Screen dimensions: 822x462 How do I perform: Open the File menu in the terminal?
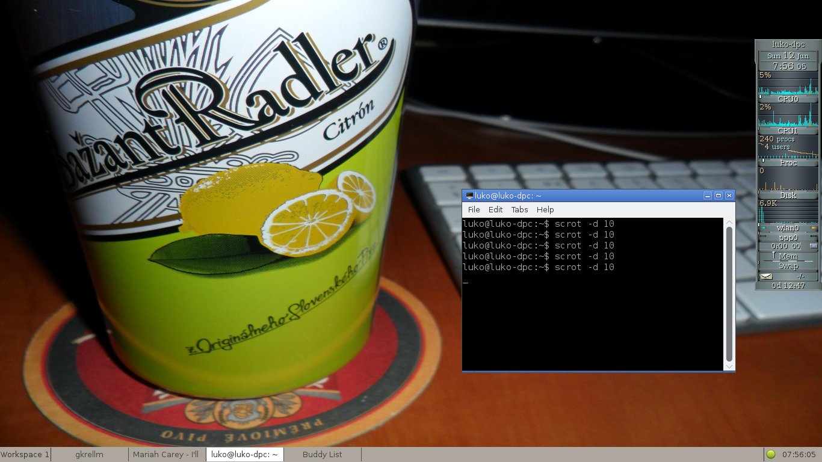click(474, 209)
